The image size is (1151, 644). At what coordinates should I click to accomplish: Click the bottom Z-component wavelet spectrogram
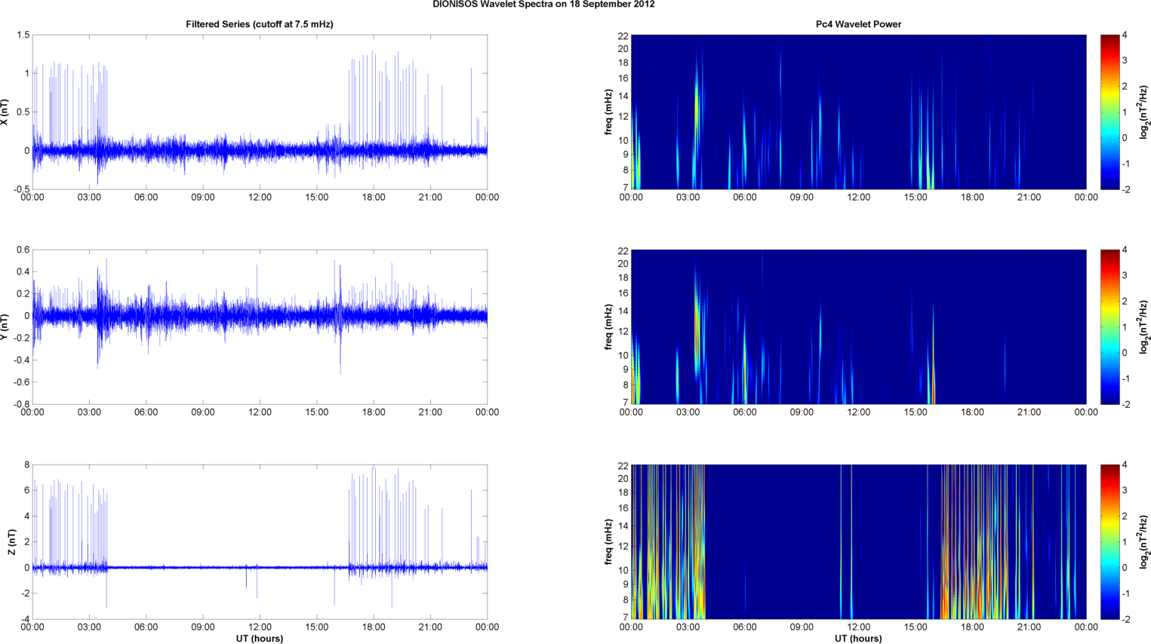tap(858, 541)
